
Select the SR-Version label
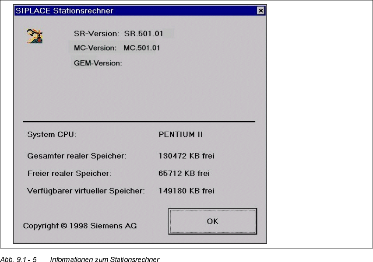coord(96,34)
